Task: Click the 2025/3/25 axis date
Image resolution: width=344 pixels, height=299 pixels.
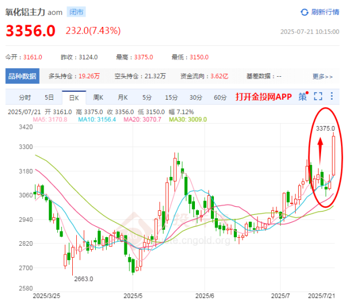Action: click(x=46, y=296)
